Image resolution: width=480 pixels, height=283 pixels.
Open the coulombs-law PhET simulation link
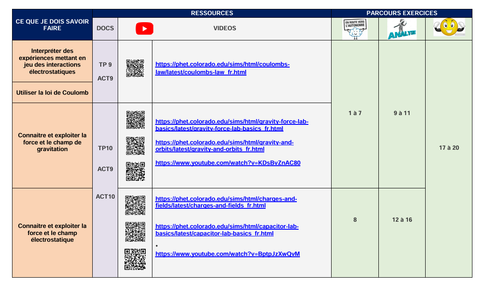(222, 68)
